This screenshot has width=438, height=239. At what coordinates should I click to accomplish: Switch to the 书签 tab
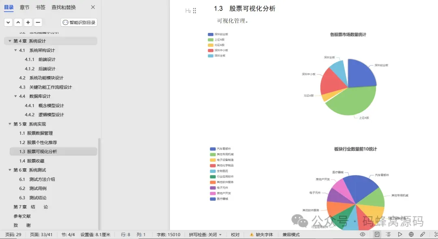[40, 7]
